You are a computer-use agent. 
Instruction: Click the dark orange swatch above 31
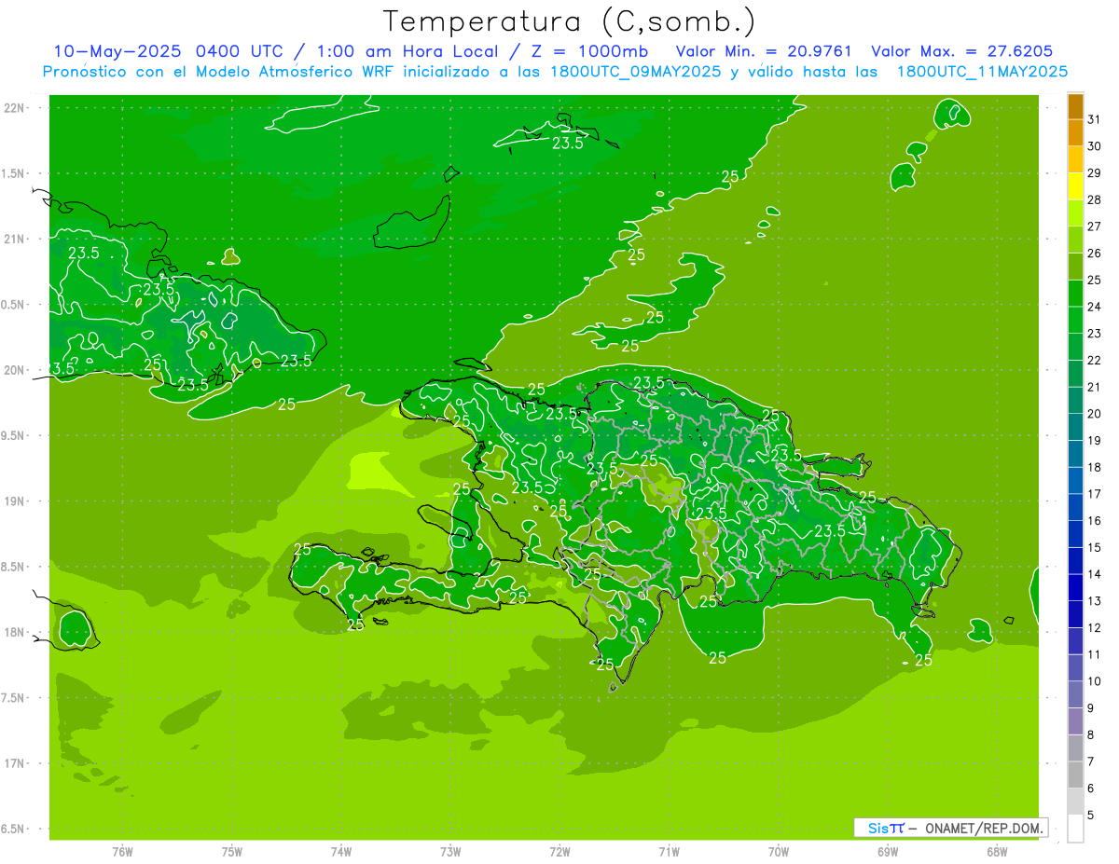coord(1075,106)
